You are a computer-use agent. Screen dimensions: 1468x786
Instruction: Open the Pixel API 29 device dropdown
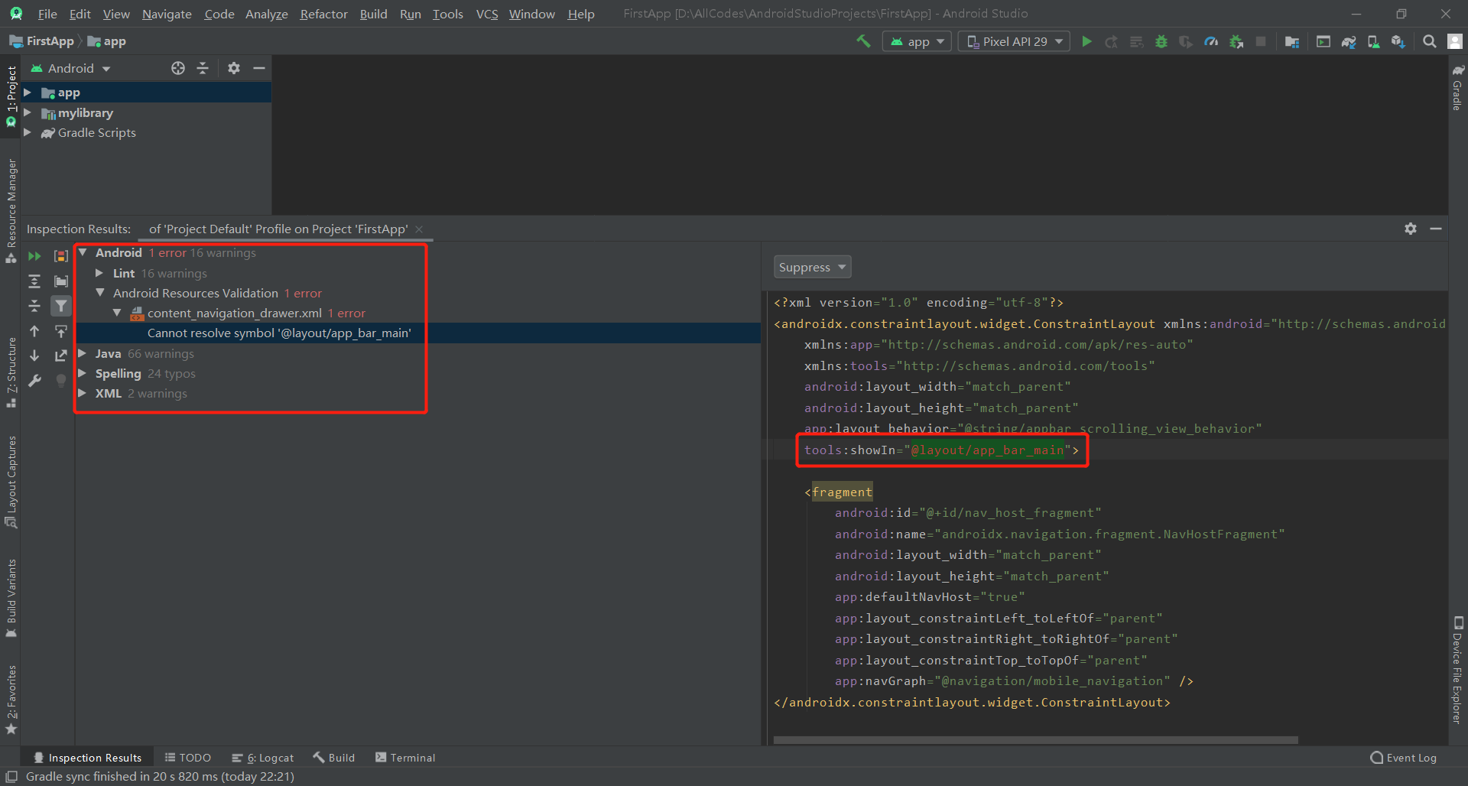[x=1014, y=41]
